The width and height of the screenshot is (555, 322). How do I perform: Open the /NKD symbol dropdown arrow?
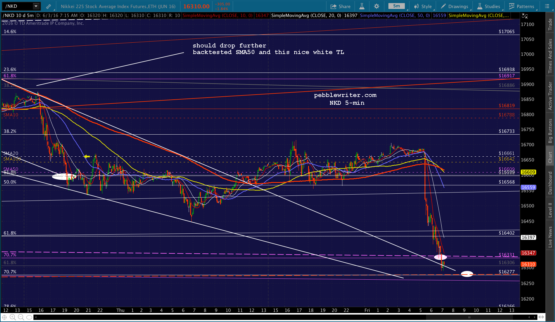[x=36, y=6]
